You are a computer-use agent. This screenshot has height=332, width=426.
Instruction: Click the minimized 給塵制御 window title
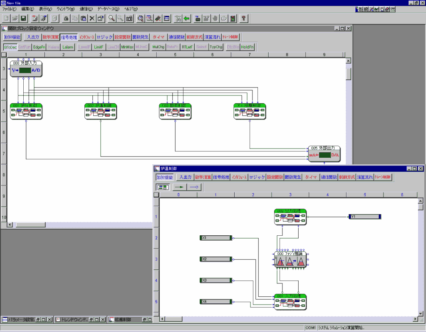[123, 320]
